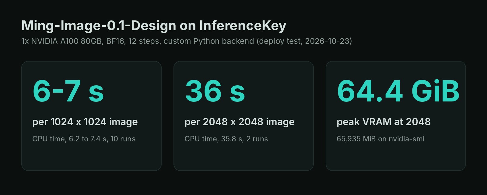
Task: Click "65,935 MiB on nvidia-smi" text
Action: 380,139
